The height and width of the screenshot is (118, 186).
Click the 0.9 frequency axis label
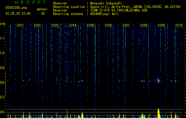[x=2, y=68]
